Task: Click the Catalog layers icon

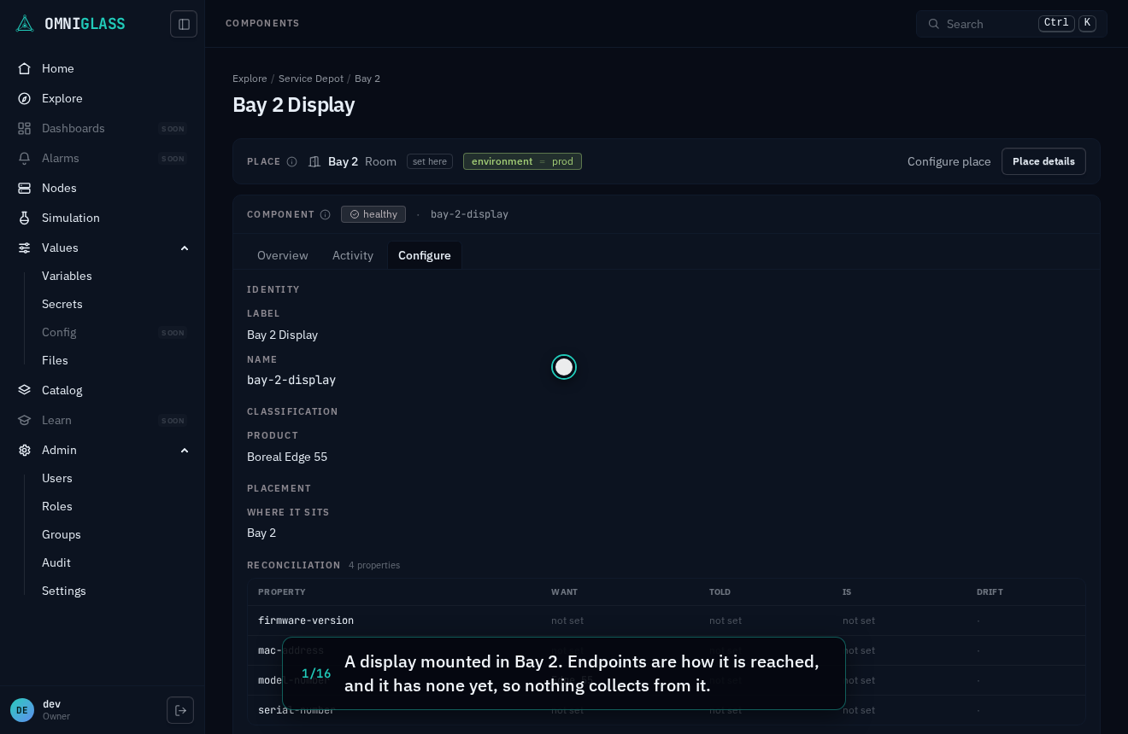Action: (25, 390)
